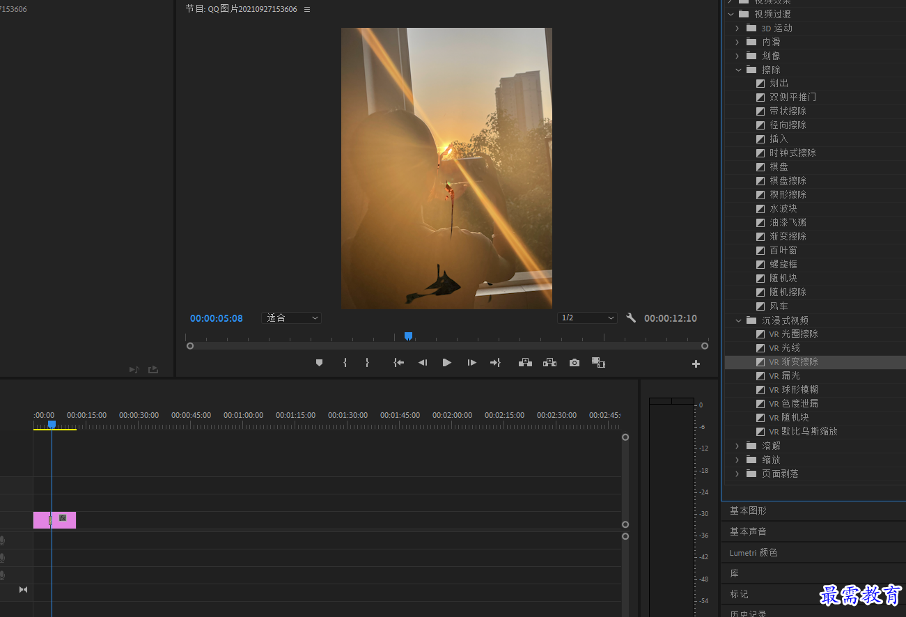Select the 随机擦除 transition

(x=788, y=292)
